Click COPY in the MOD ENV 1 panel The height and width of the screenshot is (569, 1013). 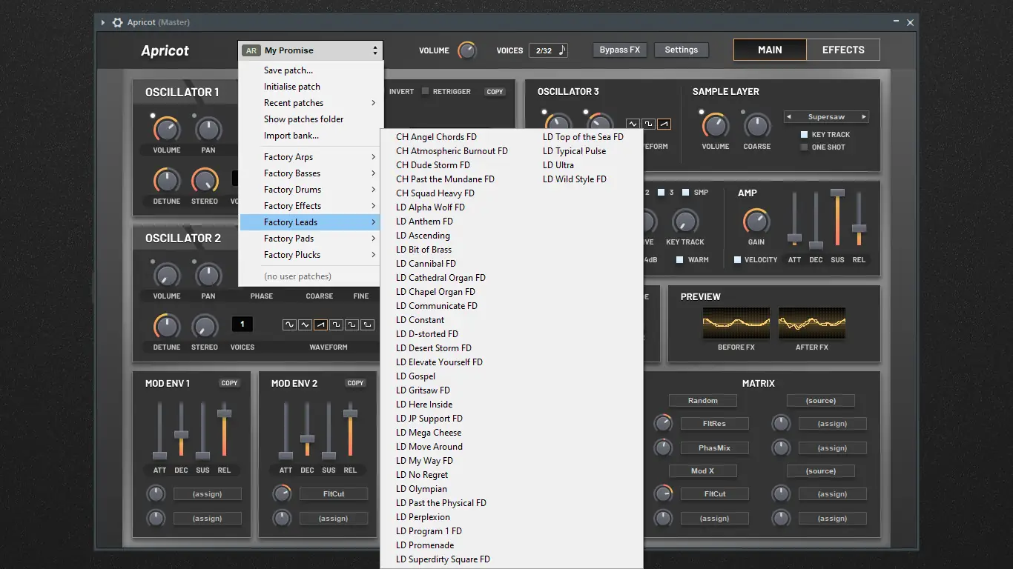pos(230,383)
